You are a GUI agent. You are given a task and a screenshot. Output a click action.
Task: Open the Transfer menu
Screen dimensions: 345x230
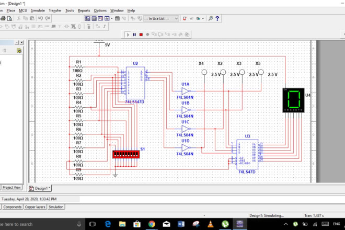(x=55, y=10)
